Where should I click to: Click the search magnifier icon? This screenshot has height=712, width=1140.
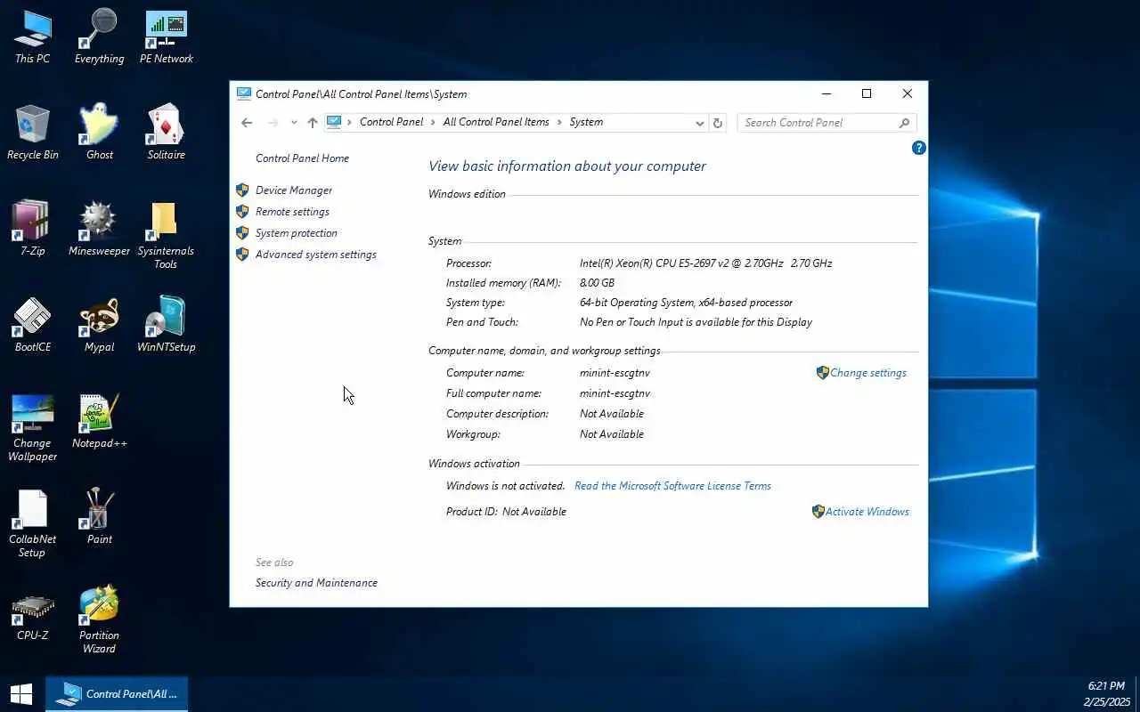click(904, 123)
